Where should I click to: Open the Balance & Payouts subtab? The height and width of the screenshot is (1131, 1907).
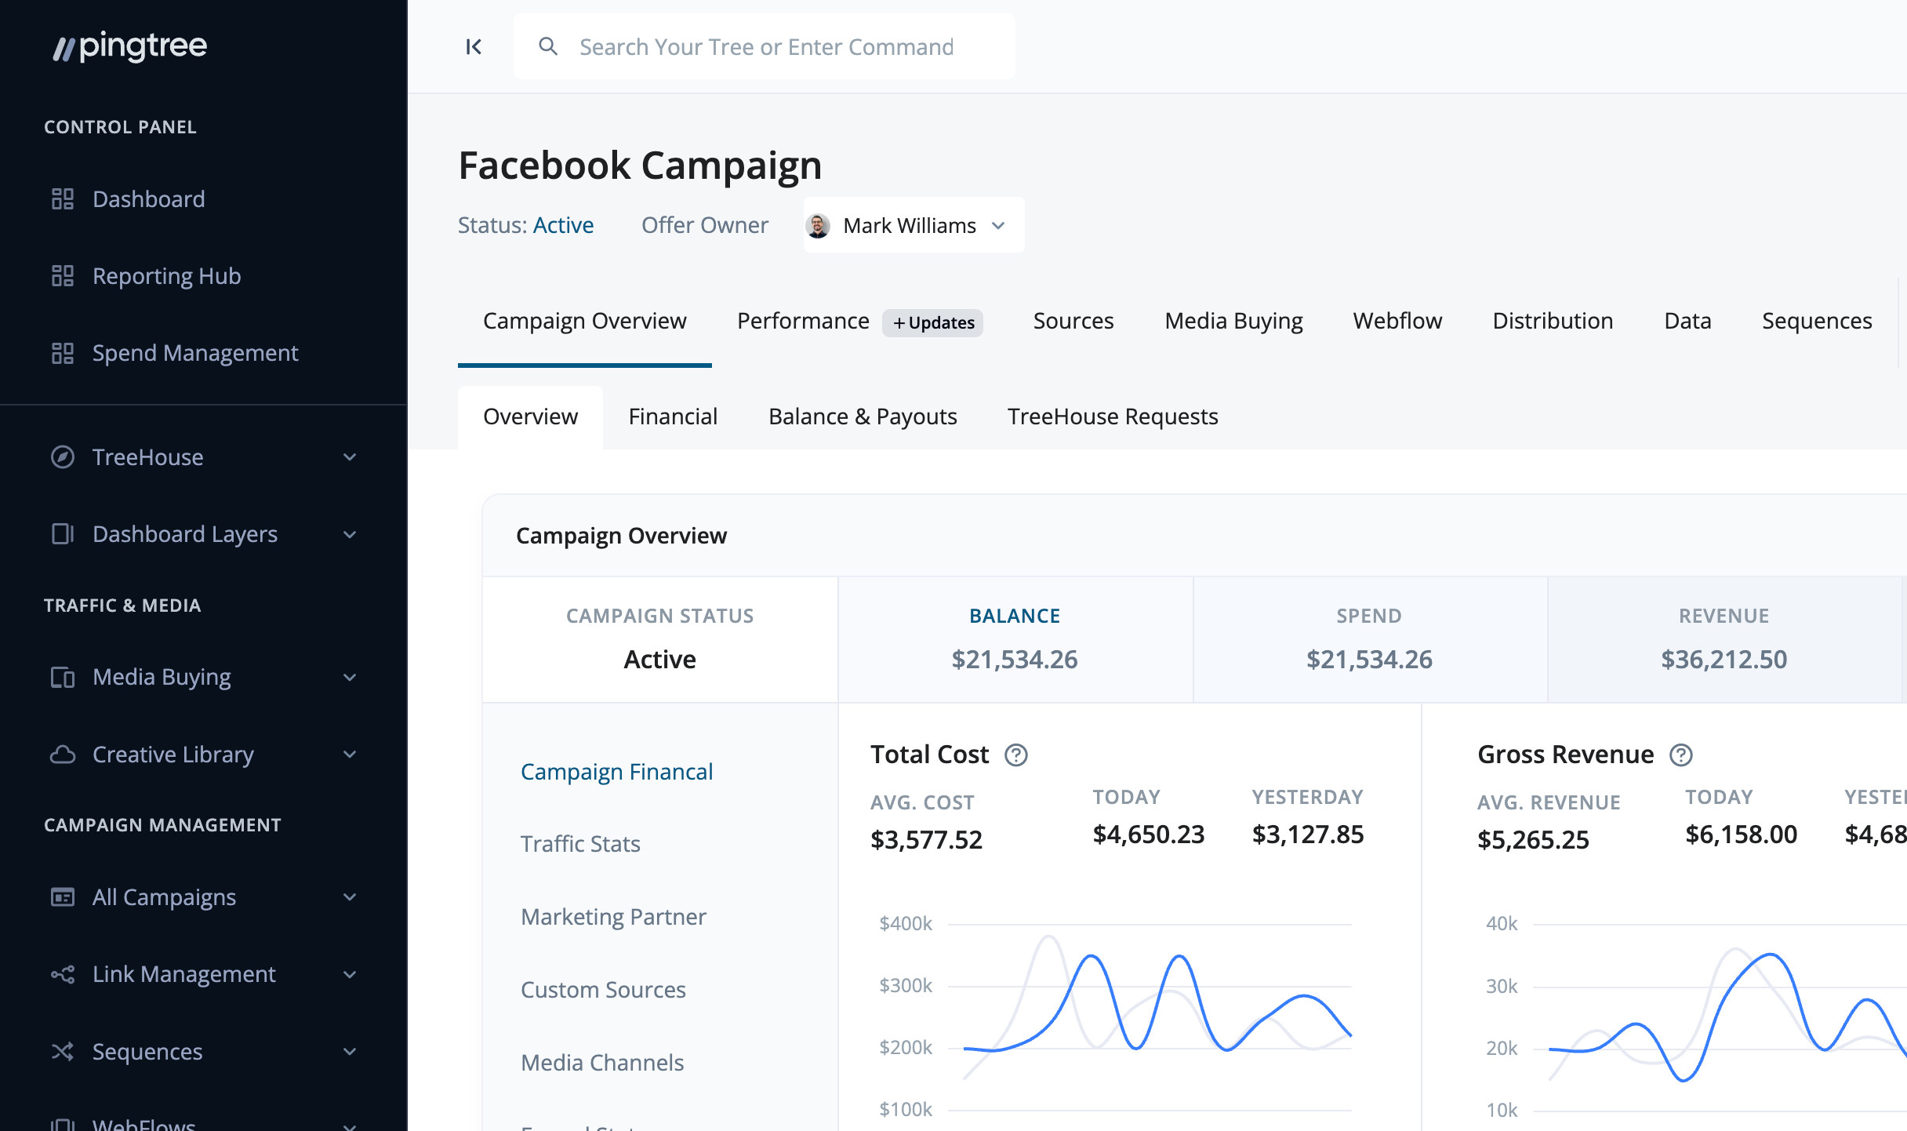point(863,416)
